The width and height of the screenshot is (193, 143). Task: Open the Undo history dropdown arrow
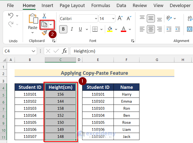(17, 16)
